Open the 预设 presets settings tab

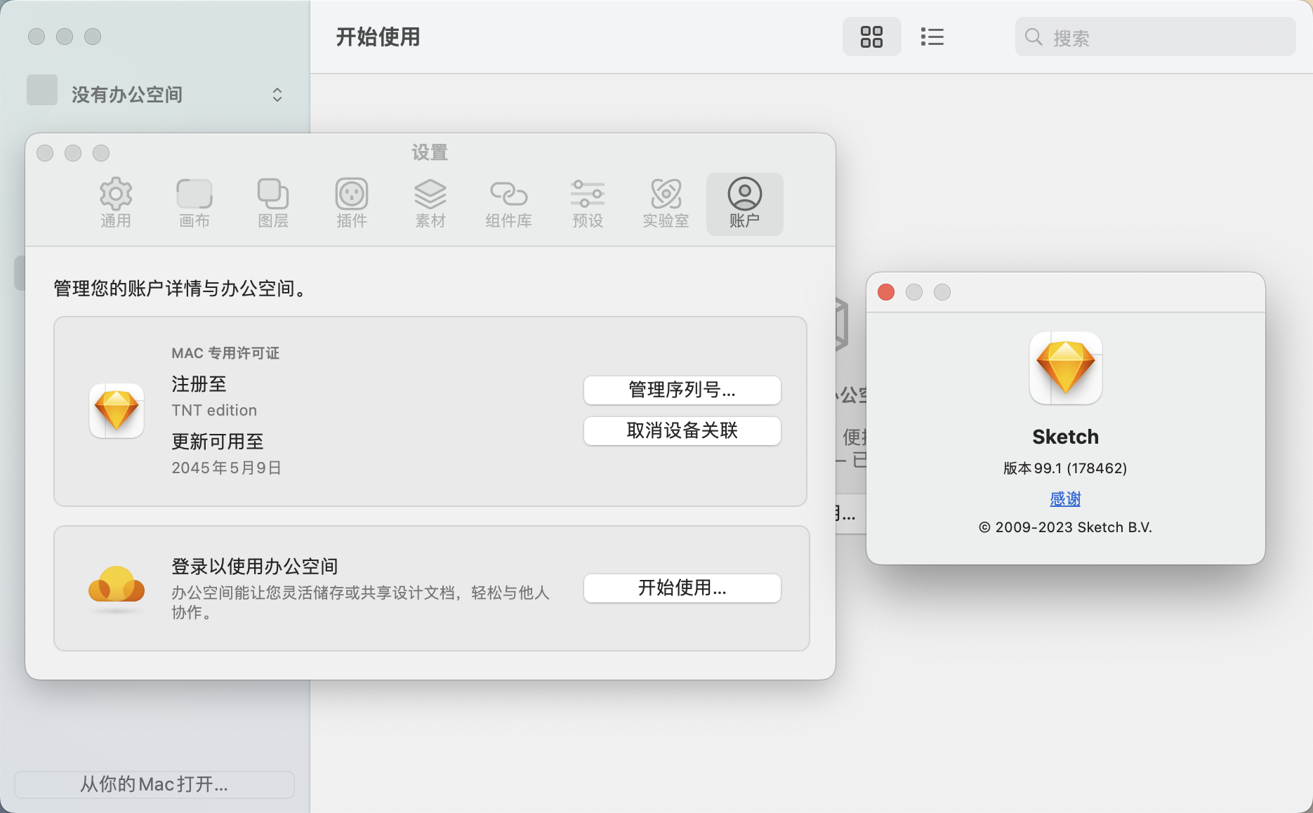[588, 204]
